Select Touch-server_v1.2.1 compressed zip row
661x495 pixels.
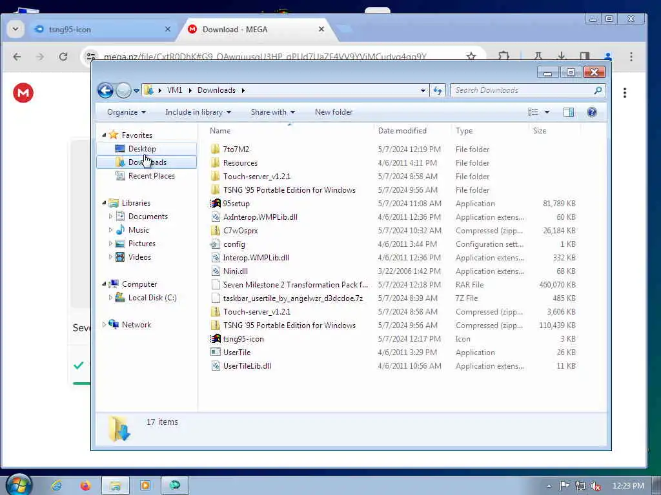[x=393, y=311]
